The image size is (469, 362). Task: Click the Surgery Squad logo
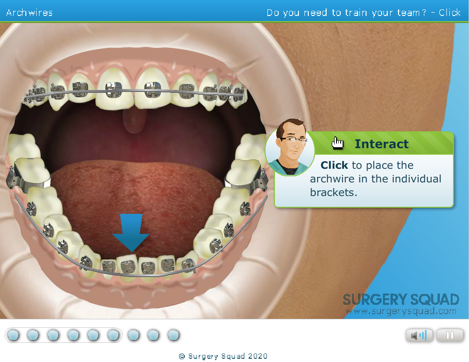[x=401, y=299]
